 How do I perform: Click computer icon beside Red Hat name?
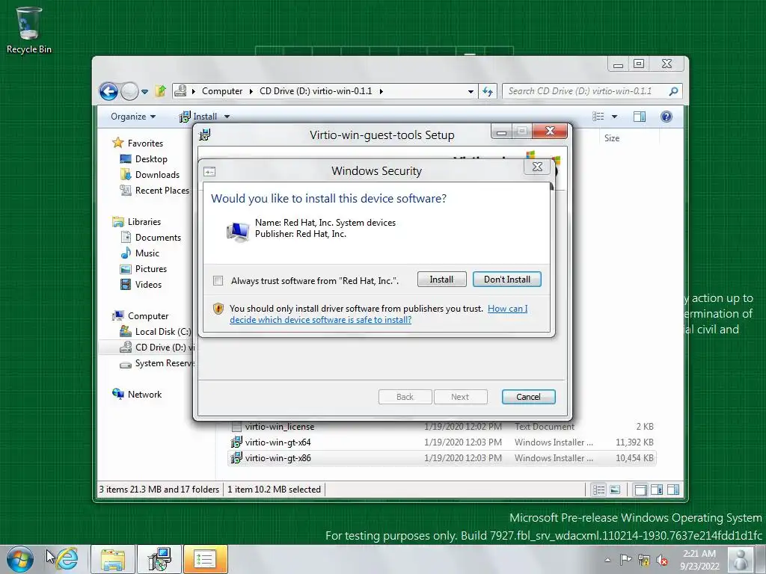click(238, 231)
